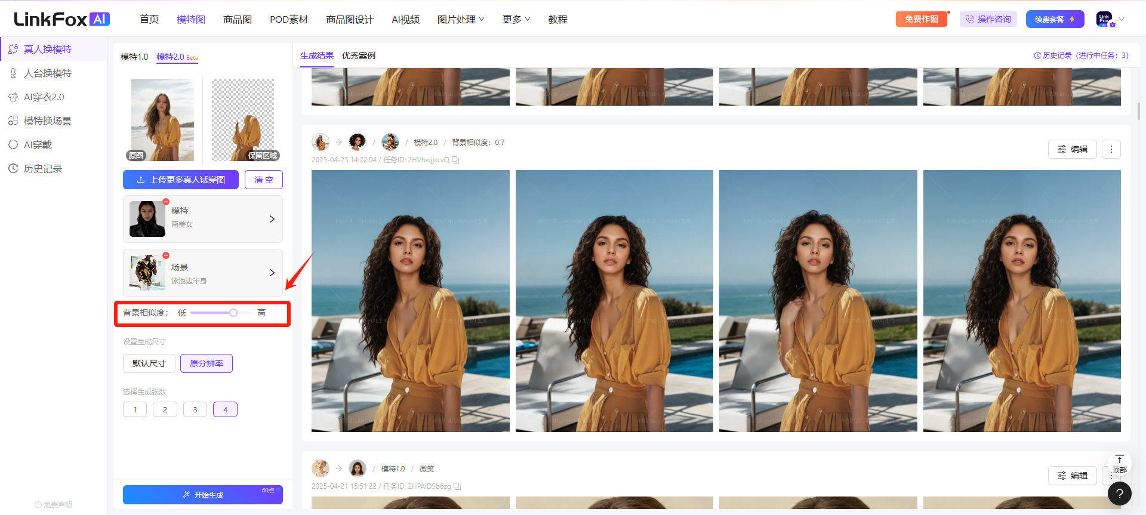Open second generated image of 模特2.0 task
Screen dimensions: 1146x515
[614, 301]
